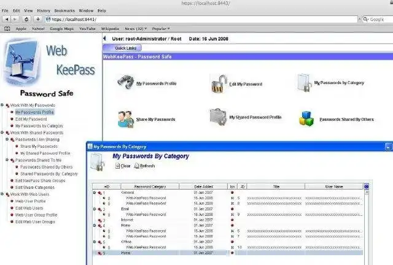Image resolution: width=393 pixels, height=265 pixels.
Task: Click the Refresh icon in My Passwords By Category
Action: tap(136, 166)
